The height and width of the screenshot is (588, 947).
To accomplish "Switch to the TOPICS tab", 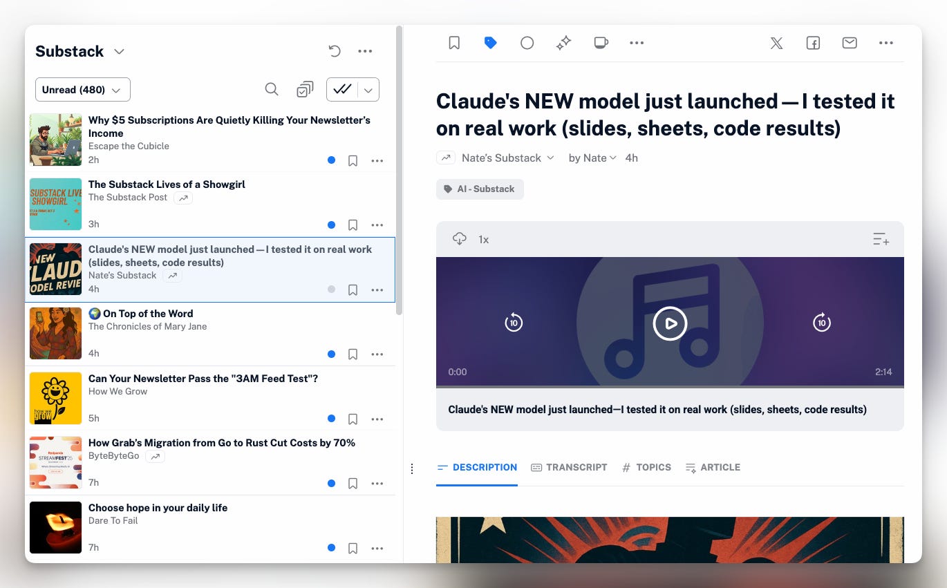I will pos(646,468).
